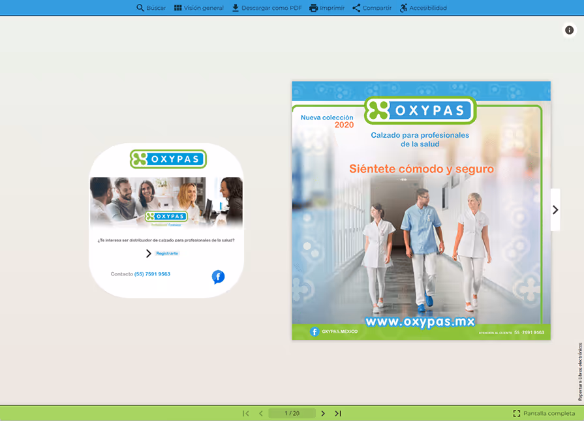Click contact phone (55) 7591 9563
The width and height of the screenshot is (584, 421).
[x=152, y=274]
